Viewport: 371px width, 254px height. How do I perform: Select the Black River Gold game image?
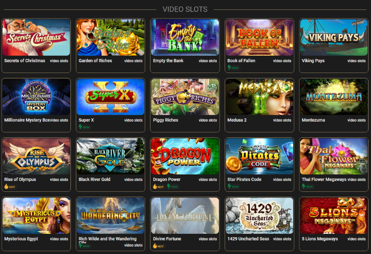(110, 156)
